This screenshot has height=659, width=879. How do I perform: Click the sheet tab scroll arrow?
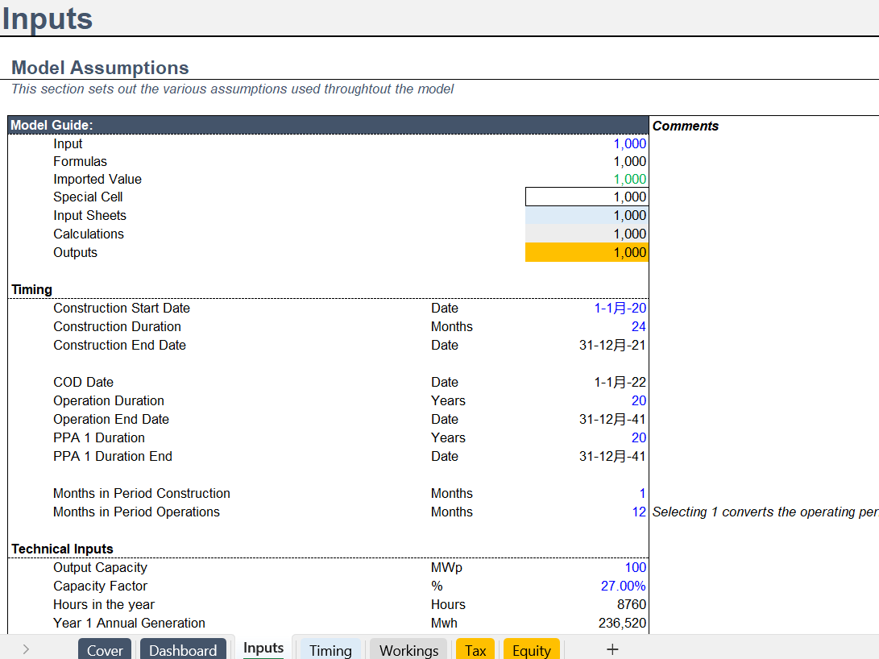27,649
